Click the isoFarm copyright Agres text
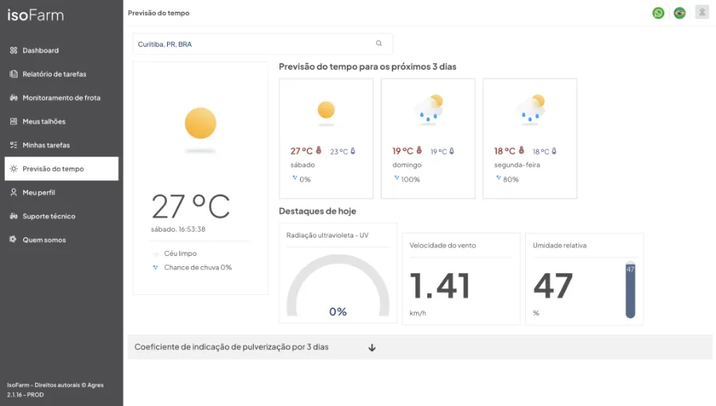The width and height of the screenshot is (716, 406). [x=55, y=385]
